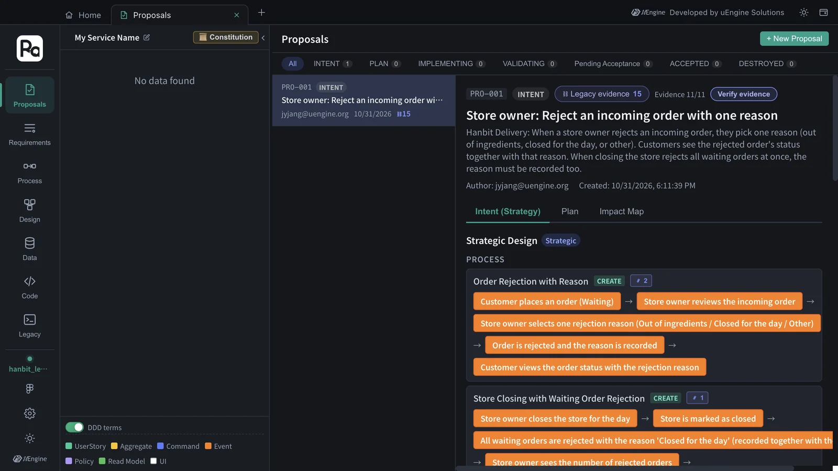Click link count badge on Order Rejection process
Viewport: 838px width, 471px height.
pyautogui.click(x=641, y=281)
